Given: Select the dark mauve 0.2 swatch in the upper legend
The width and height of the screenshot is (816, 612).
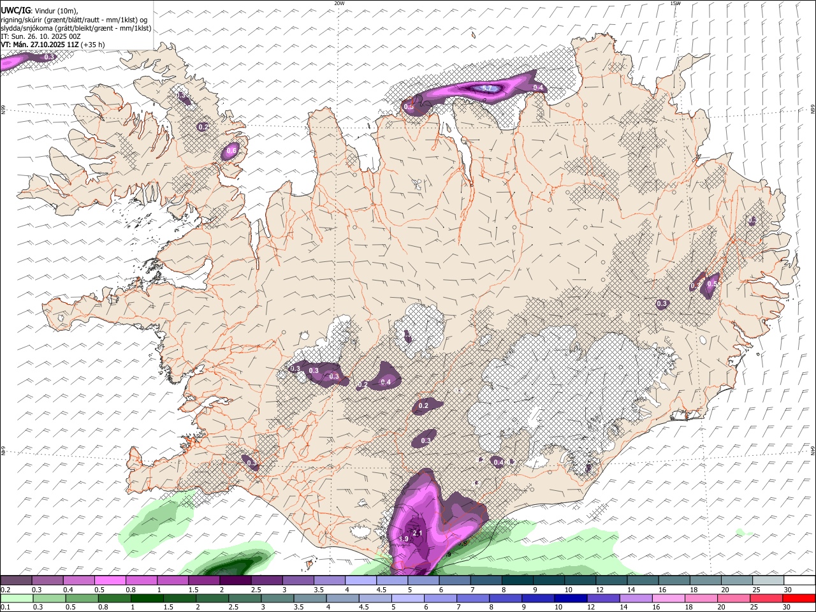Looking at the screenshot, I should (x=16, y=581).
